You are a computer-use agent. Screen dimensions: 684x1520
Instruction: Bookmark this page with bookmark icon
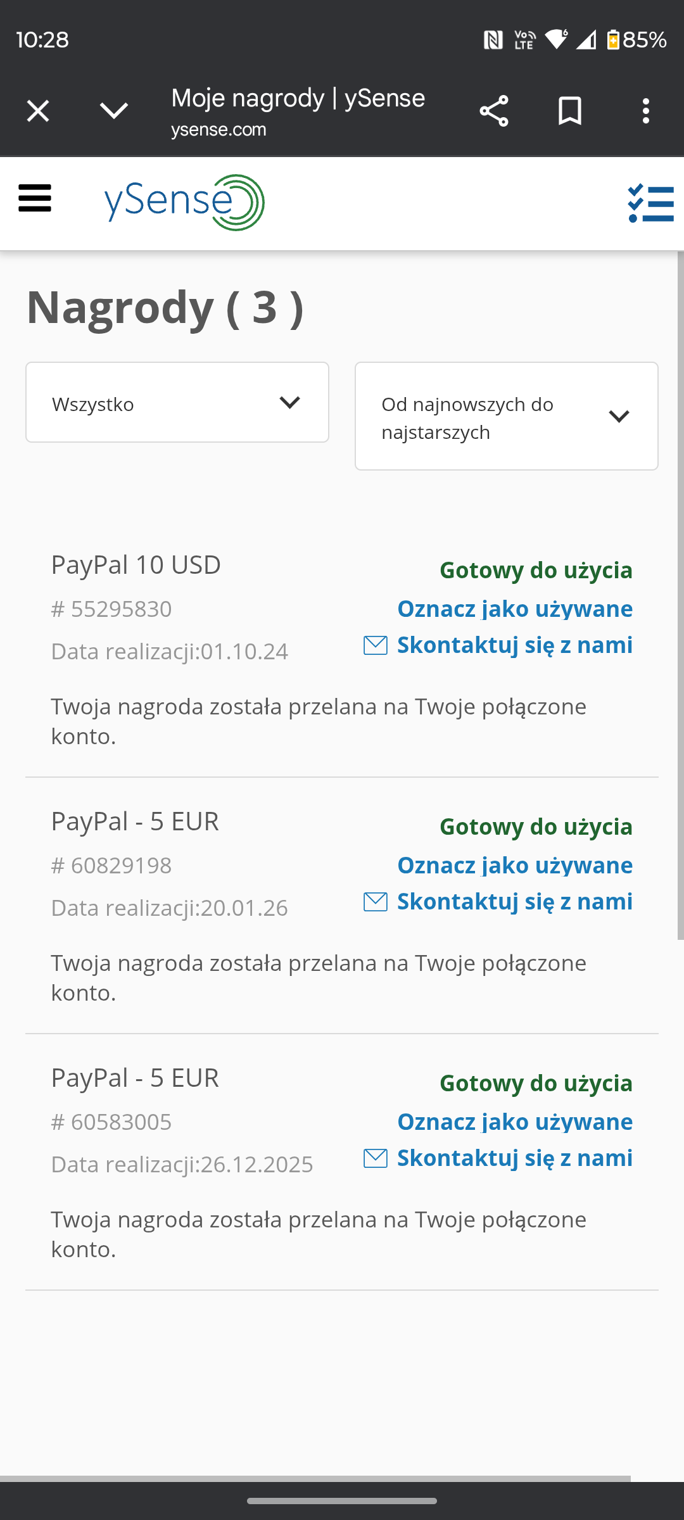(x=569, y=111)
